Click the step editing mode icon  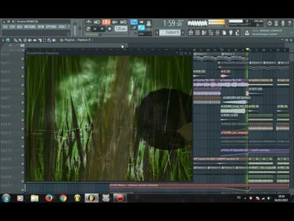[x=149, y=23]
